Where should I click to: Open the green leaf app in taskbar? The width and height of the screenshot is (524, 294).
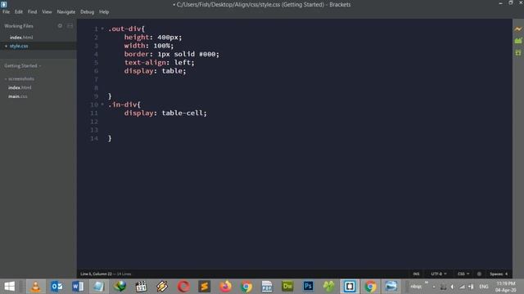[x=329, y=287]
